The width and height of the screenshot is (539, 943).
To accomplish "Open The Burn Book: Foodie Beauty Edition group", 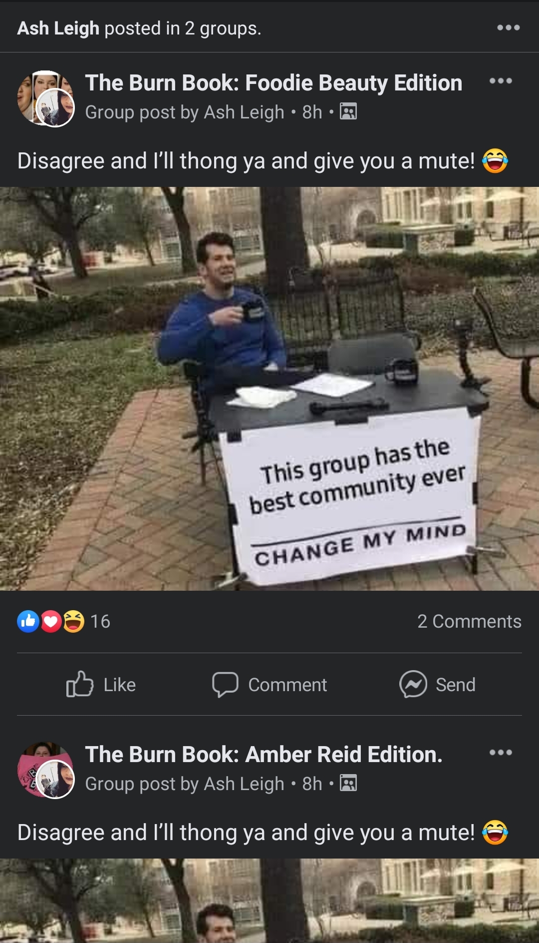I will (x=273, y=83).
